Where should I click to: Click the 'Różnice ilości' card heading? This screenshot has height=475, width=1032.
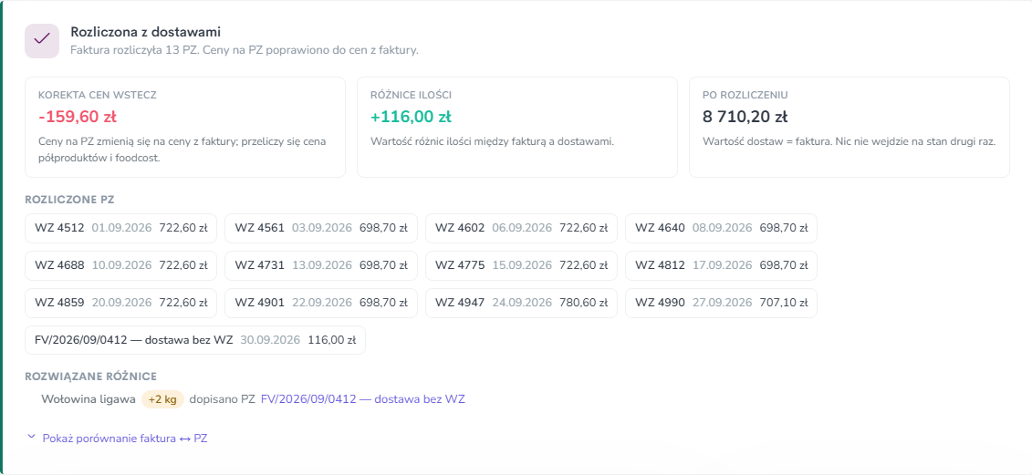412,95
